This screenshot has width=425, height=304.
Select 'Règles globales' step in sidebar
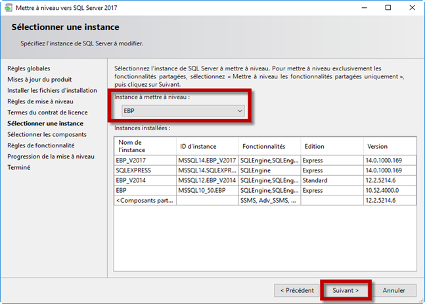(x=29, y=68)
